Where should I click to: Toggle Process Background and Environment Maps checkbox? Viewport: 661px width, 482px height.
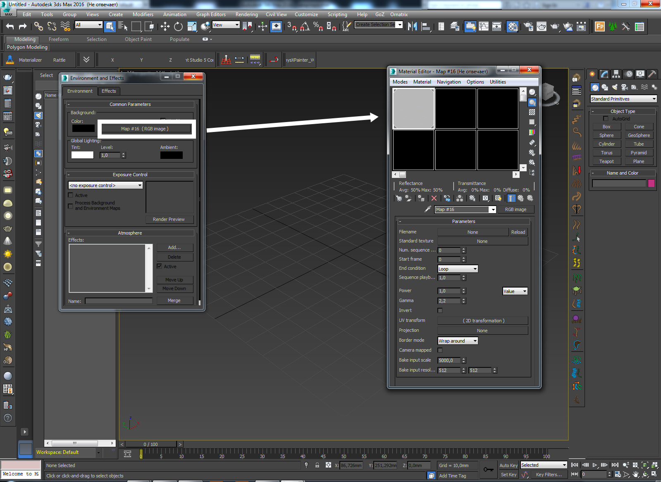point(71,206)
